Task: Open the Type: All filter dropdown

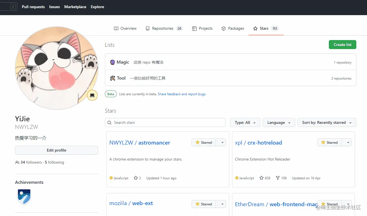Action: point(245,122)
